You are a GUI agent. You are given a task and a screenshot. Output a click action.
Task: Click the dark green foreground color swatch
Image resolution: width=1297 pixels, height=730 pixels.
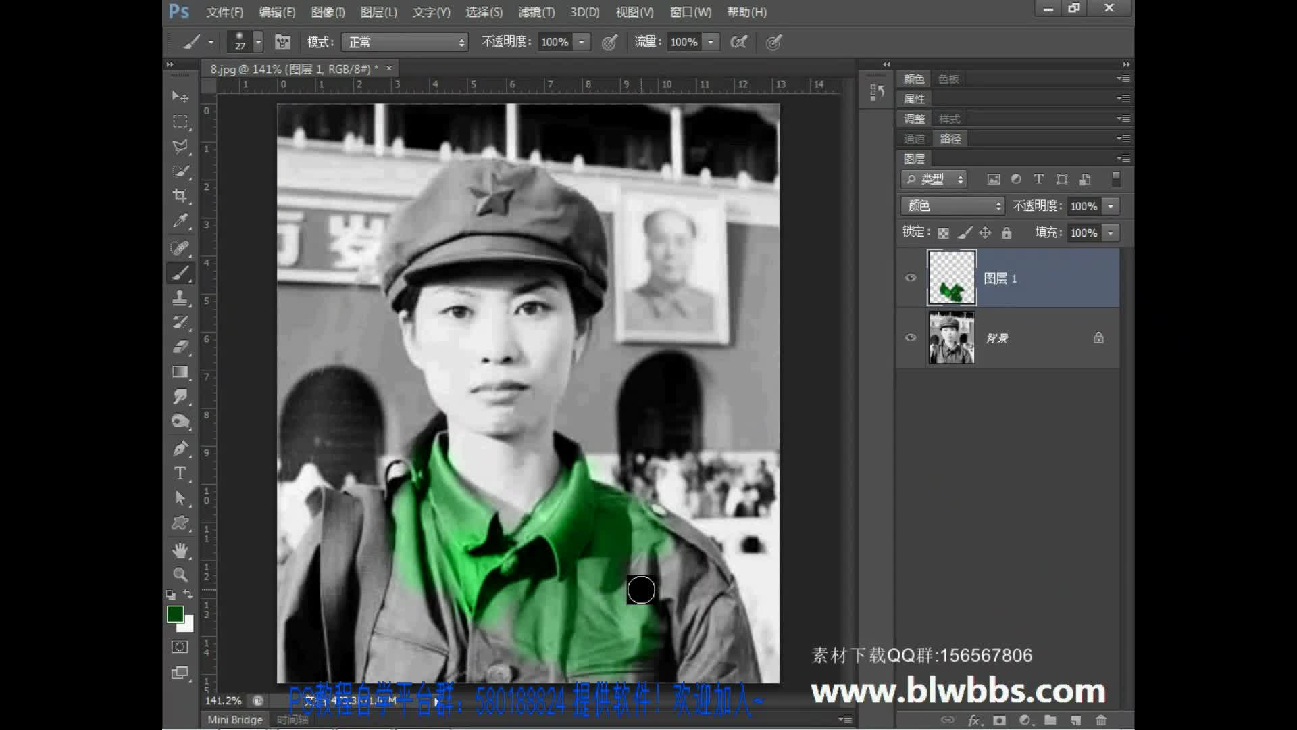coord(174,613)
